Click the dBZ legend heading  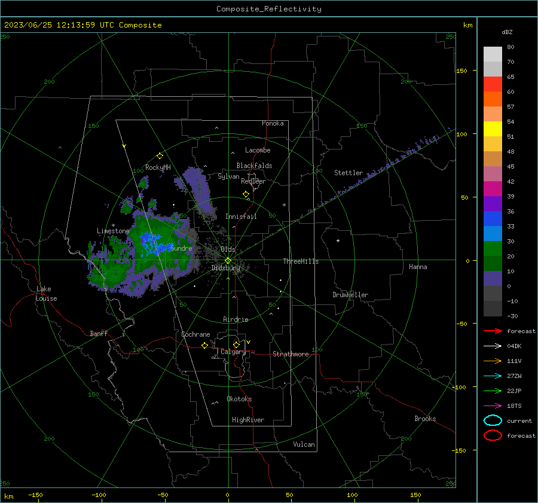[x=507, y=32]
